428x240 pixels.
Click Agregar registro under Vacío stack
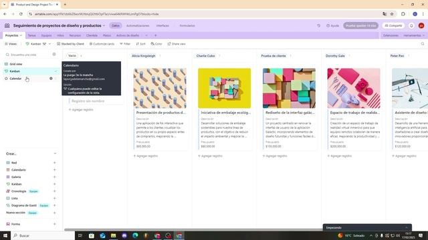click(x=81, y=109)
